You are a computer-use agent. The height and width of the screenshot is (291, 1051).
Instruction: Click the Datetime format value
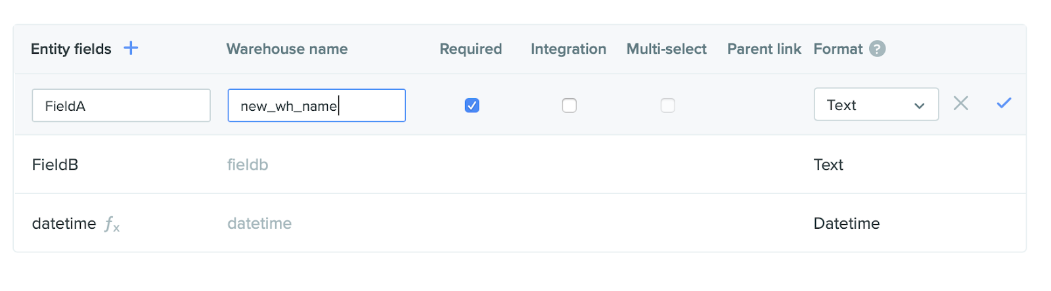point(846,223)
